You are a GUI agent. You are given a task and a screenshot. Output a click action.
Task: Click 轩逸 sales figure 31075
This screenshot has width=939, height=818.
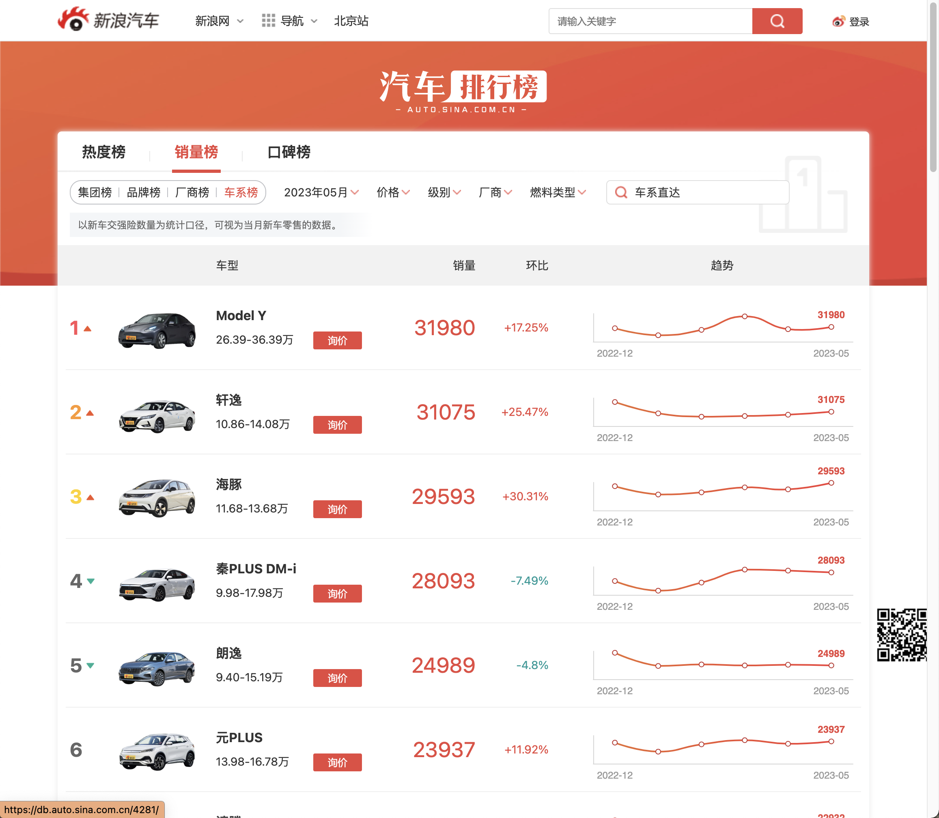pos(446,412)
